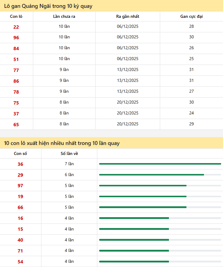Click number 36 in most frequent table
Viewport: 223px width, 267px height.
click(20, 164)
